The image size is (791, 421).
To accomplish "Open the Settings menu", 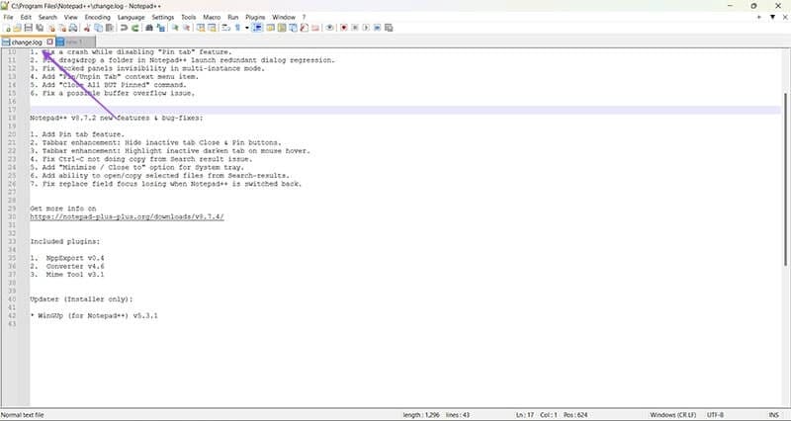I will (x=163, y=17).
